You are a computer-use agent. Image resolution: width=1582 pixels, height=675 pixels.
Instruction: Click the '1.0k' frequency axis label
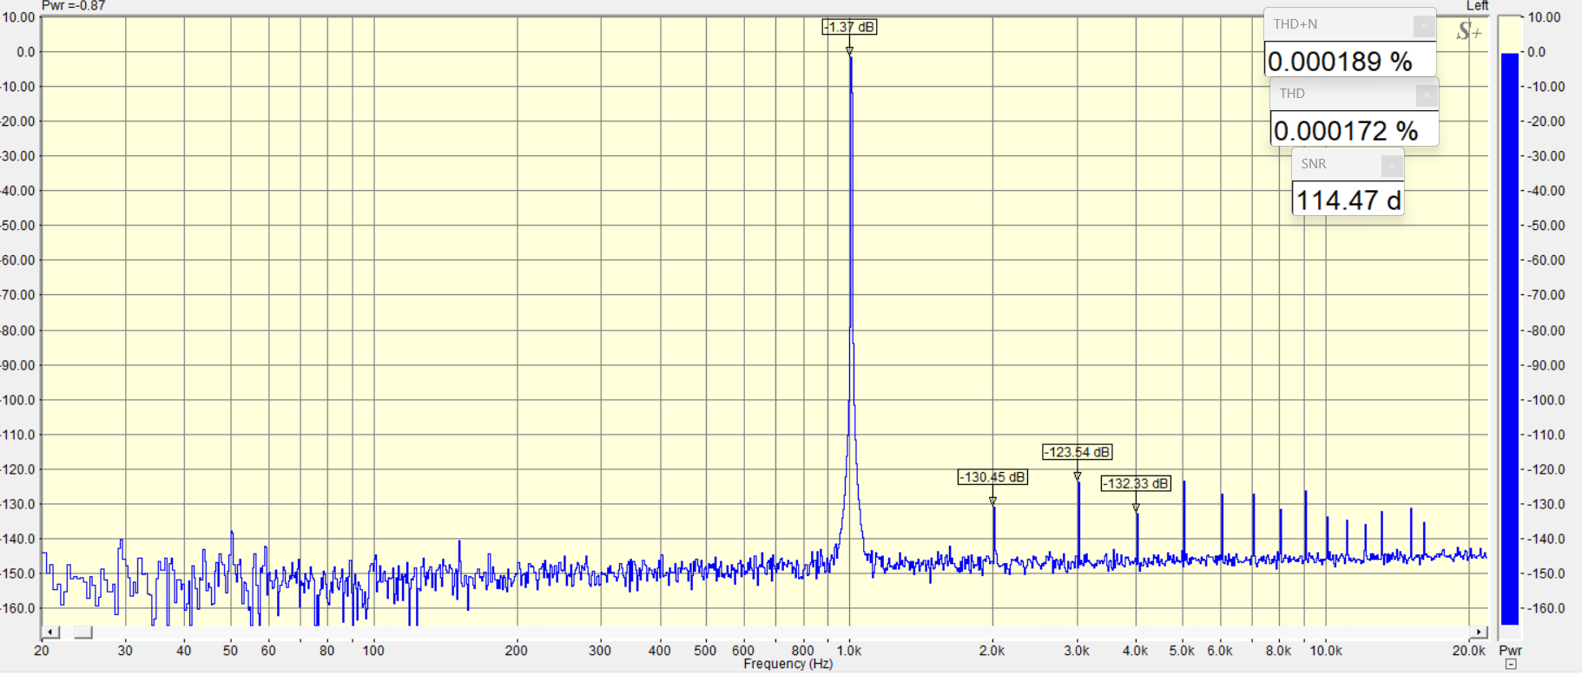coord(849,651)
